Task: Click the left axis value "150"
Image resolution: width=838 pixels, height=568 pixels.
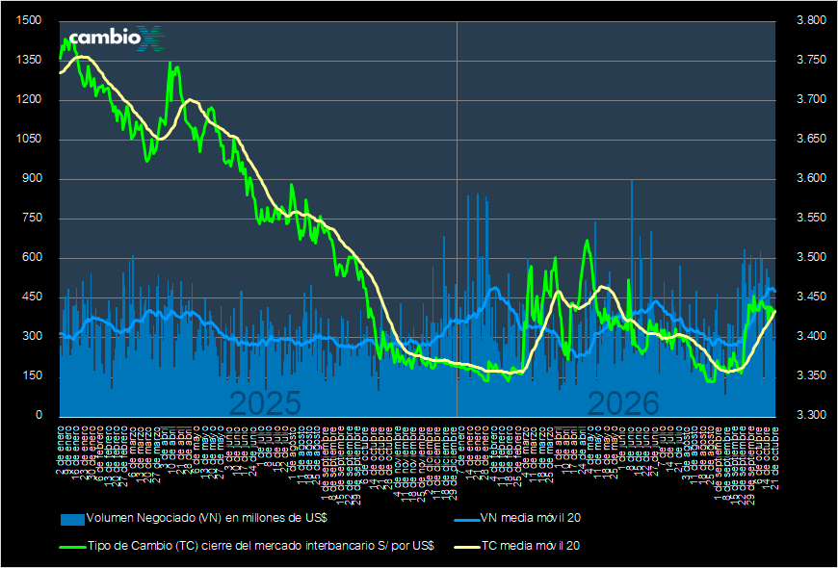Action: tap(31, 376)
